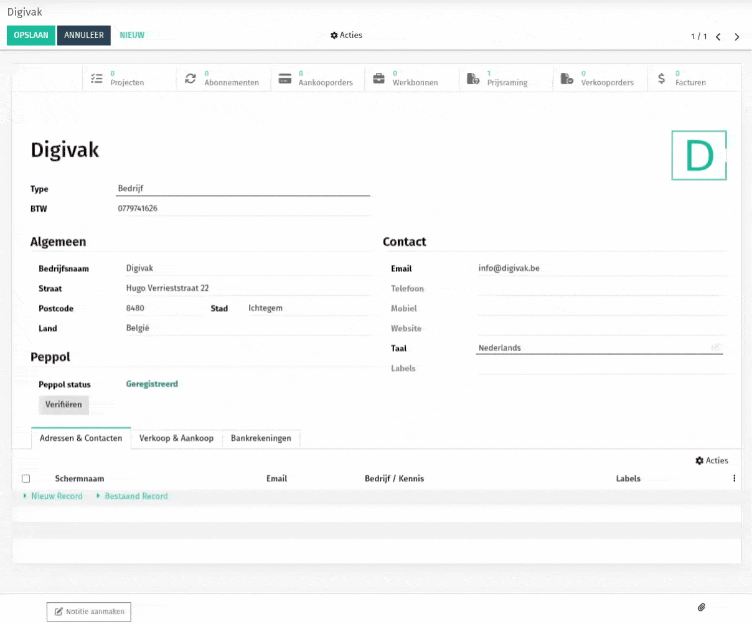Screen dimensions: 752x624
Task: Edit the contact Email field
Action: pos(601,268)
